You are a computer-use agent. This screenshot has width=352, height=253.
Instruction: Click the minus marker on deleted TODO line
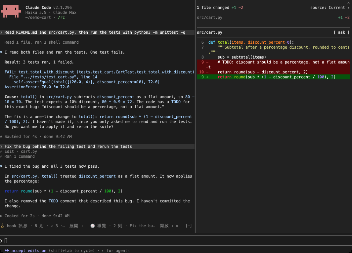207,62
